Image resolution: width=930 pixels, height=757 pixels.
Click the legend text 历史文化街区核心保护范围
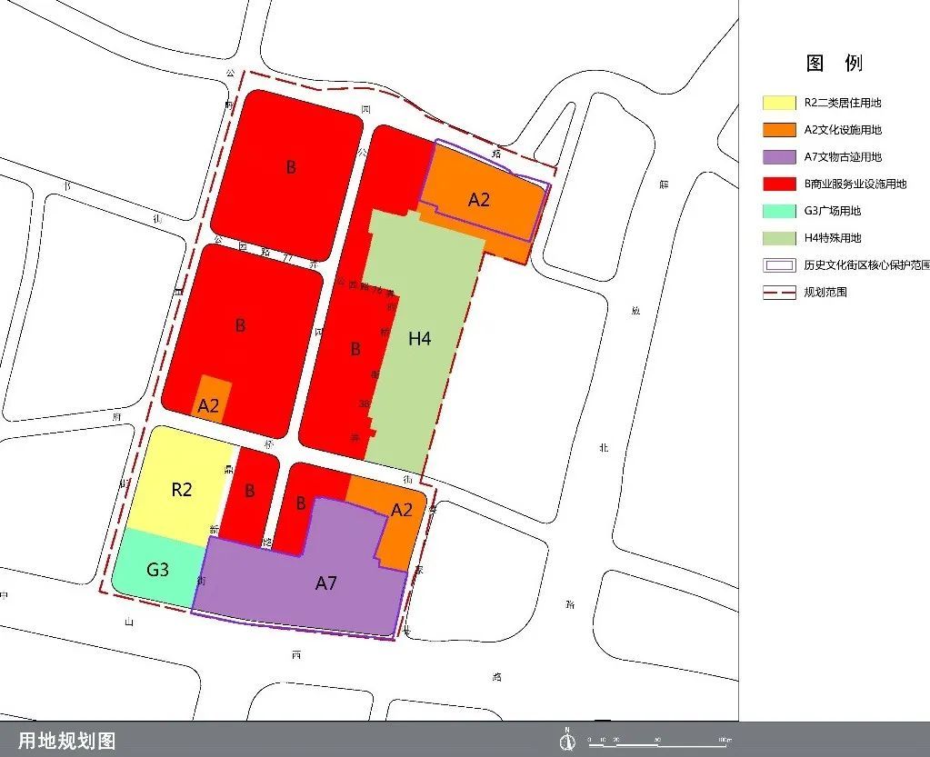(x=866, y=265)
